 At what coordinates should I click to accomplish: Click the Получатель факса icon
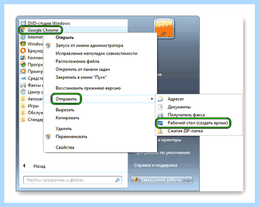click(x=160, y=115)
